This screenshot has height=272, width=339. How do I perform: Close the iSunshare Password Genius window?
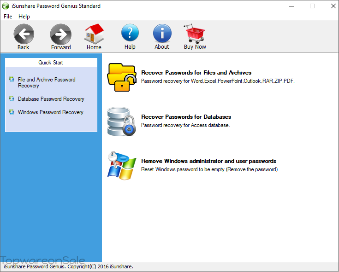(x=333, y=6)
